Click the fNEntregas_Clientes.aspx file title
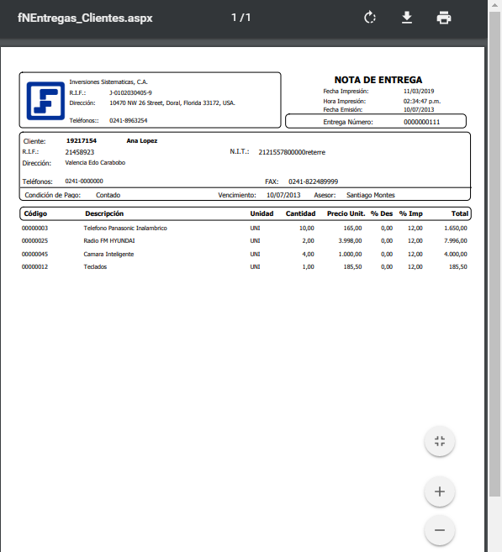Viewport: 502px width, 552px height. [85, 18]
